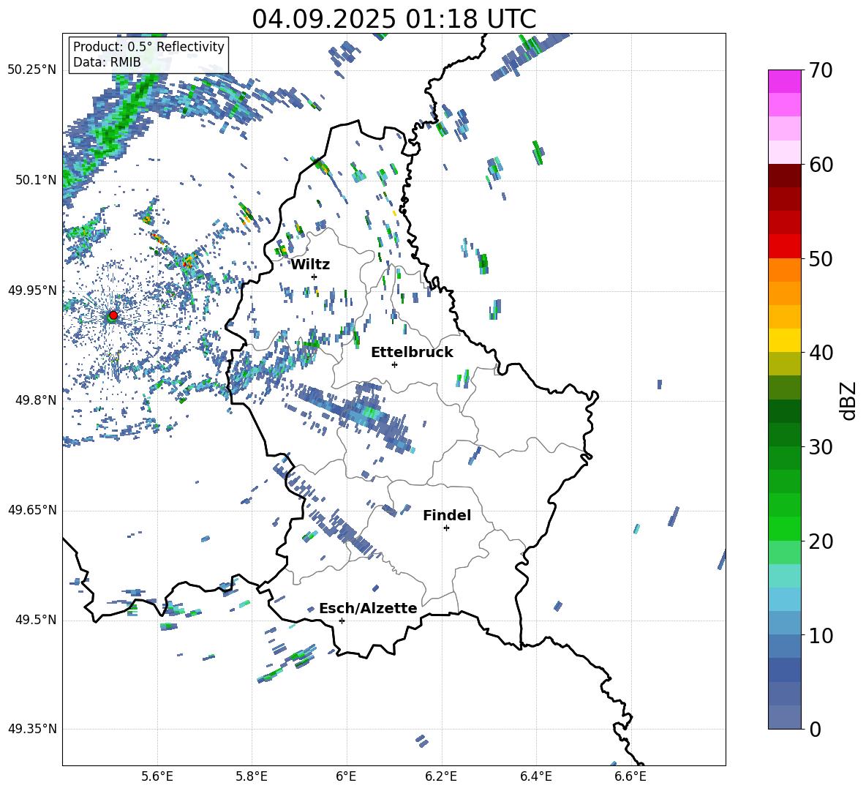Click the colorbar tick label 60
This screenshot has width=866, height=791.
click(x=821, y=165)
